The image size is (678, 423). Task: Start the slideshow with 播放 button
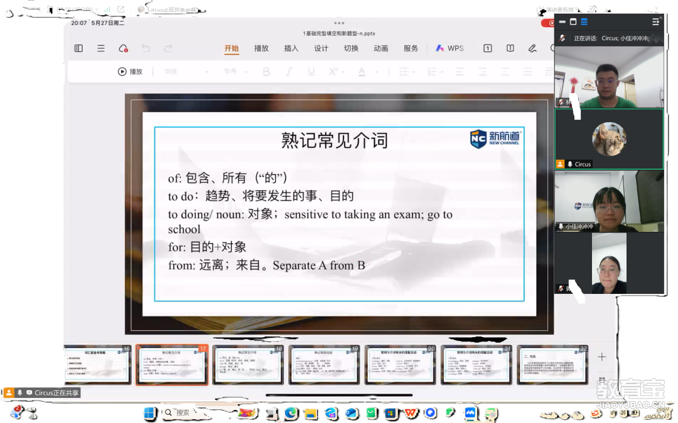[x=130, y=71]
